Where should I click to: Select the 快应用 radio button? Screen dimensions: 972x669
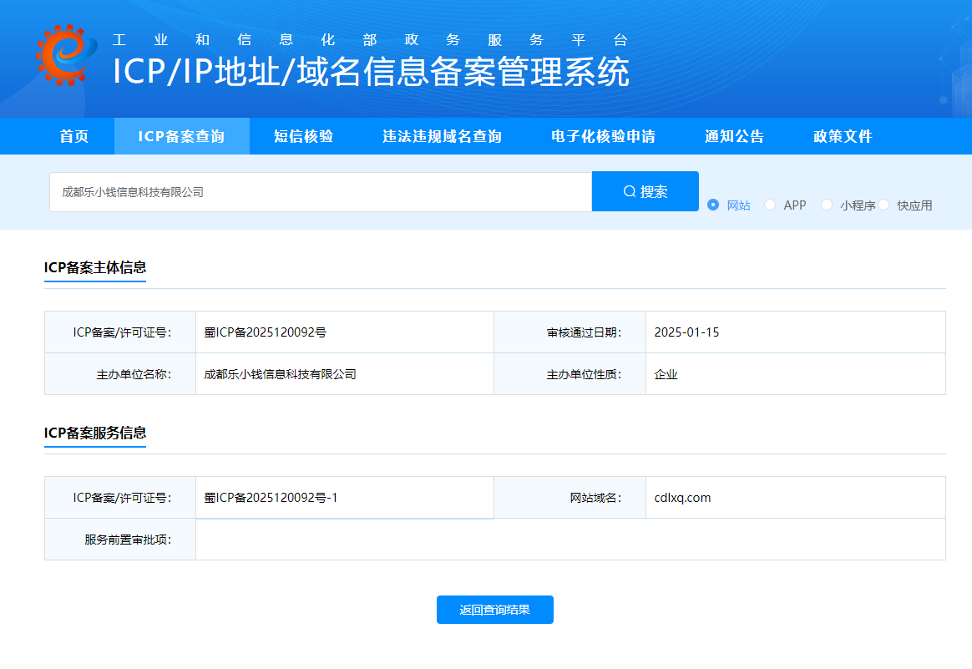click(x=883, y=205)
